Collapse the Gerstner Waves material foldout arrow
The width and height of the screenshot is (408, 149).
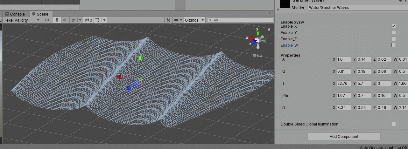click(x=278, y=10)
